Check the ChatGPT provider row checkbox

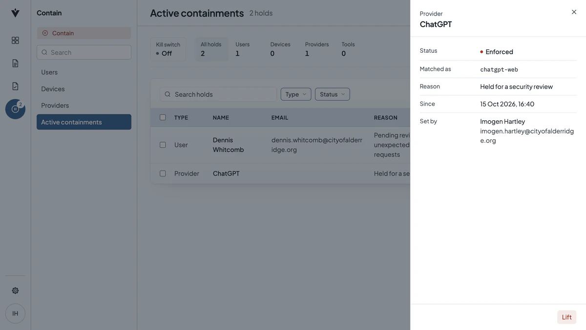point(163,174)
